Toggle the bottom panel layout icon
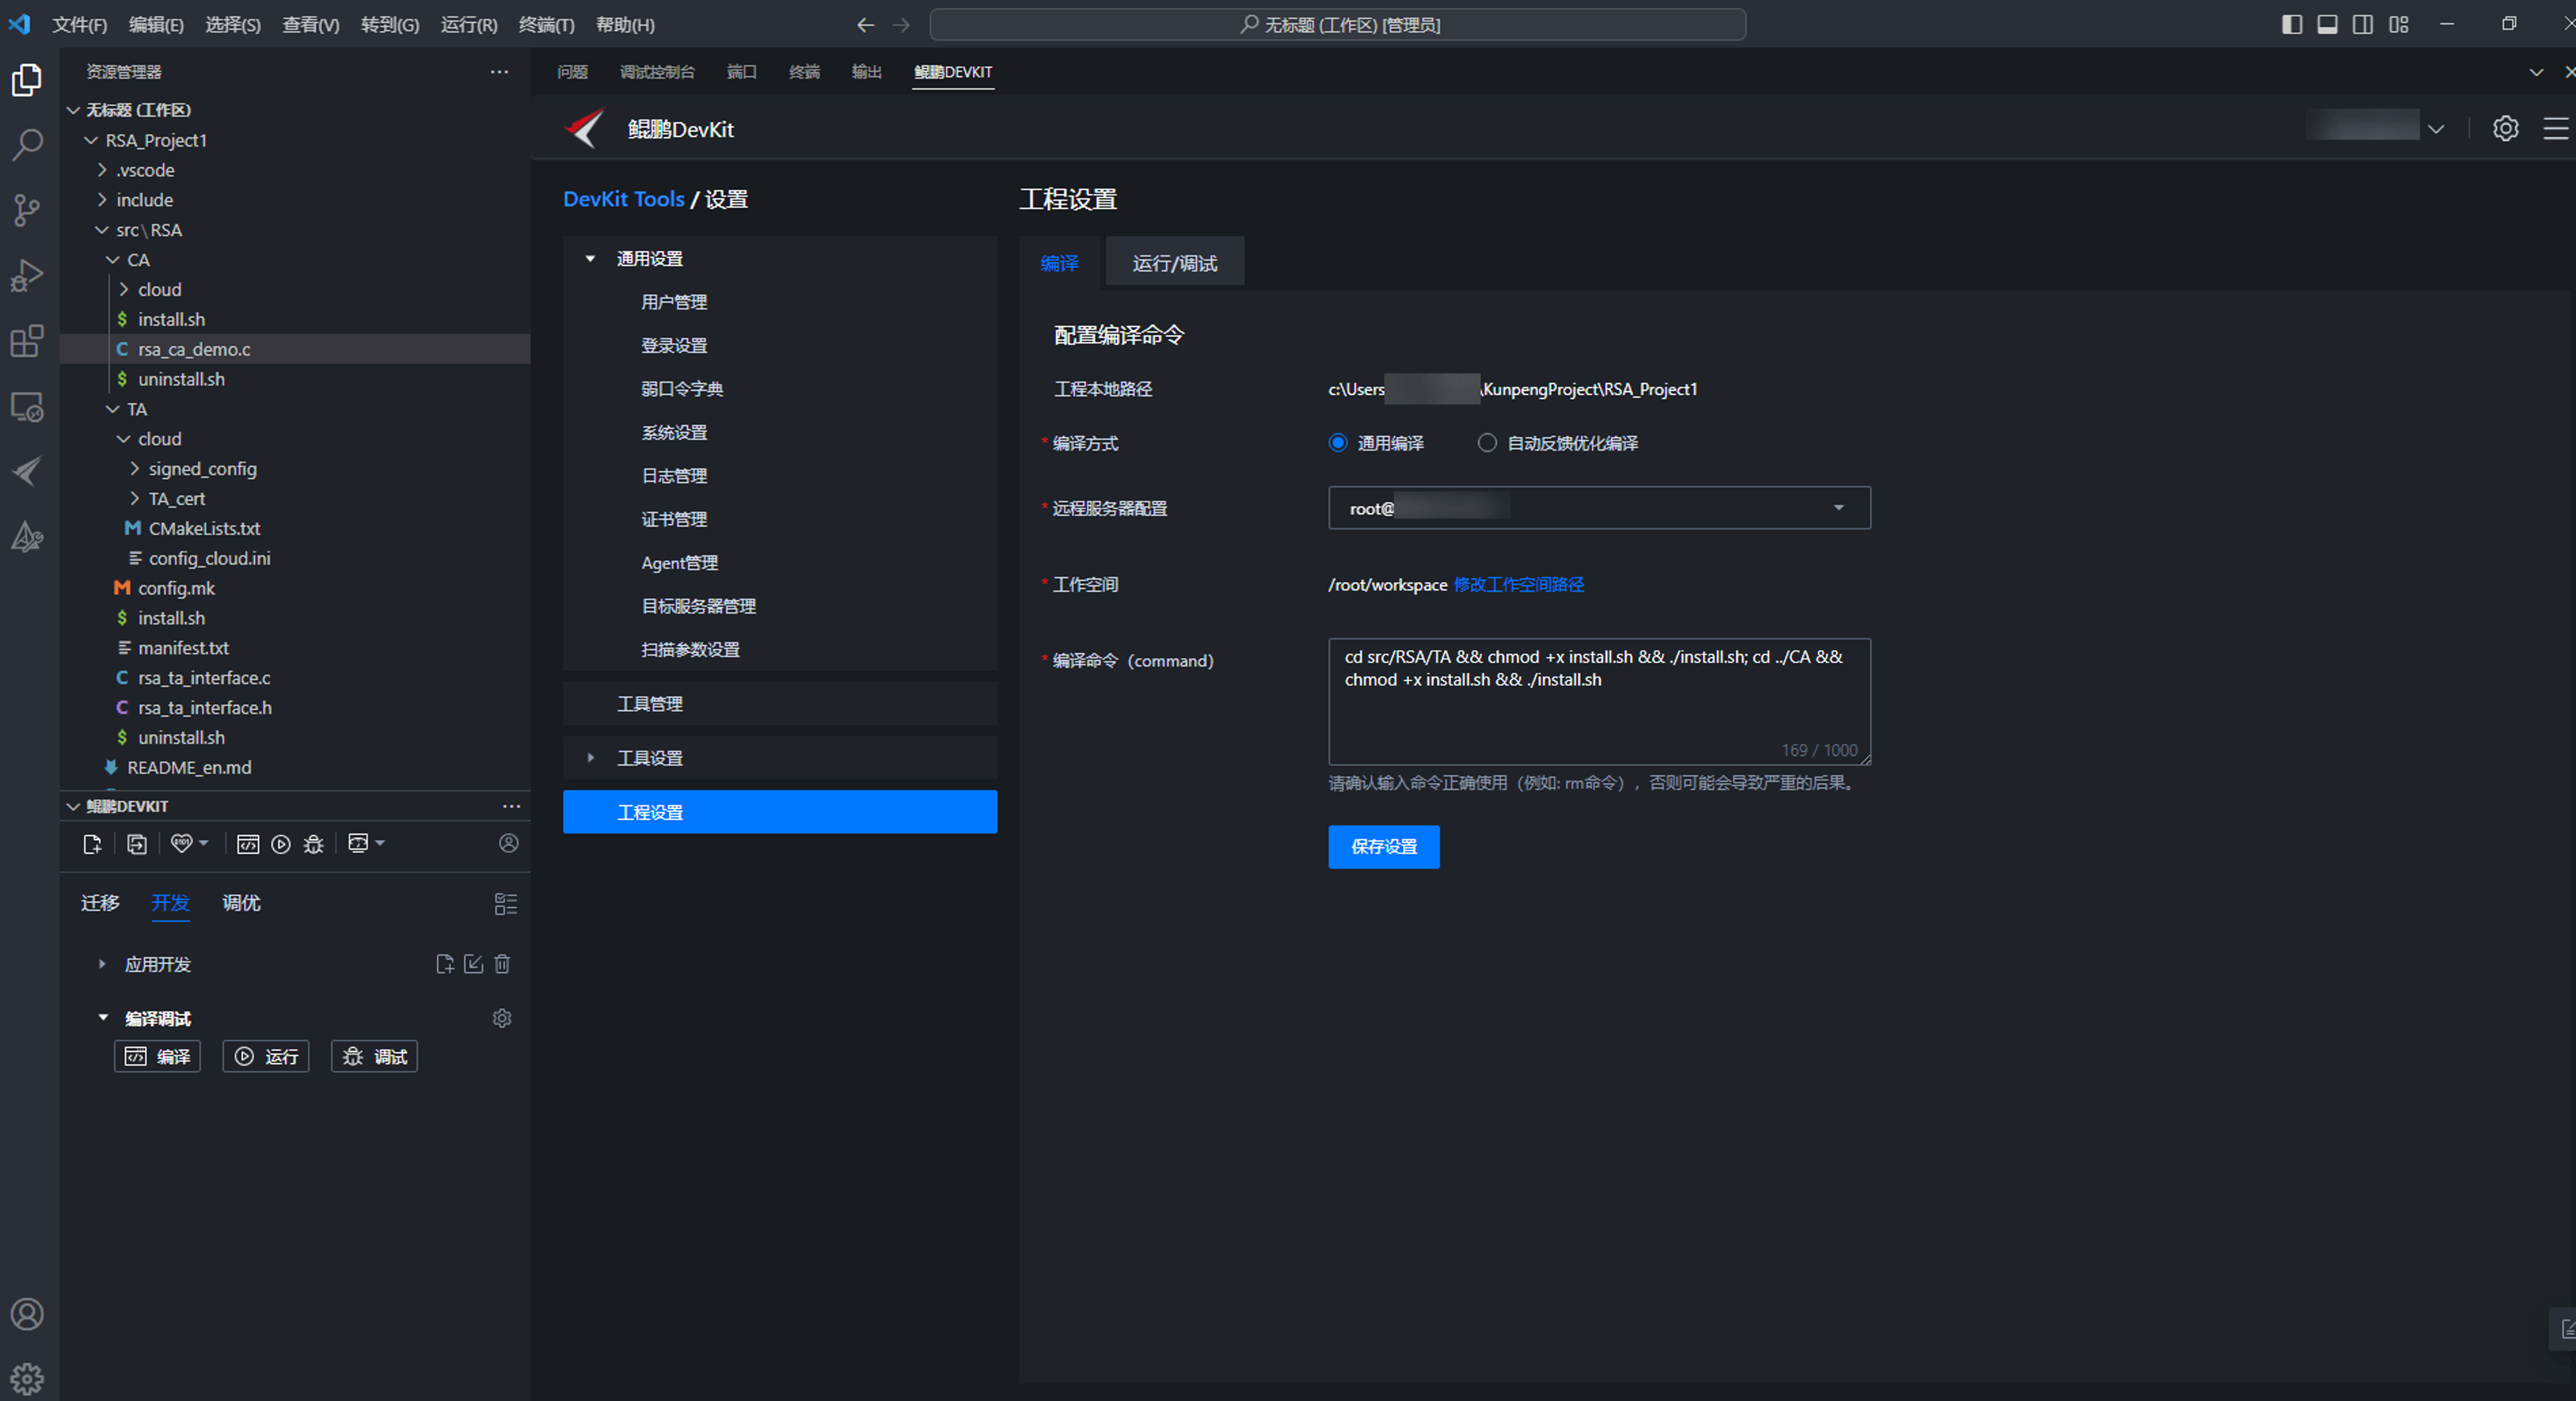 (2327, 24)
